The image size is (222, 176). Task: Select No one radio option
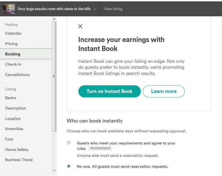(x=69, y=166)
